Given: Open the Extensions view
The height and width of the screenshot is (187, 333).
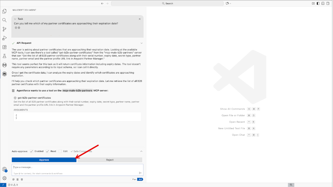Looking at the screenshot, I should 4,47.
